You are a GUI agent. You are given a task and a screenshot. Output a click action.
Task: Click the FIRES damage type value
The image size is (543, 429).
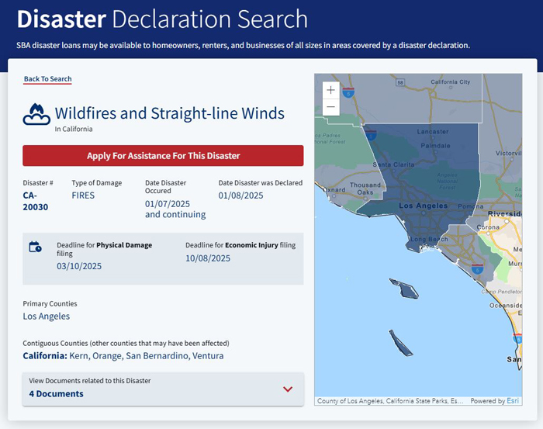tap(83, 195)
